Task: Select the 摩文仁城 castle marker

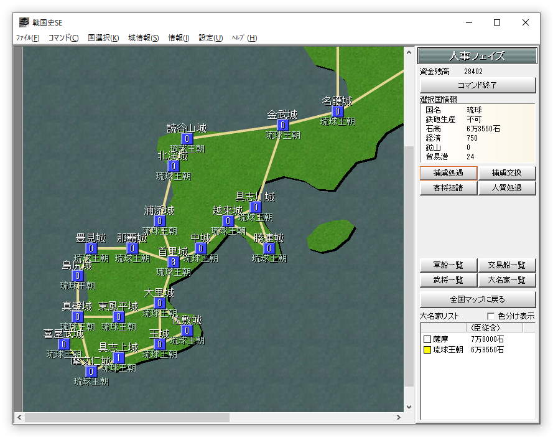Action: 91,372
